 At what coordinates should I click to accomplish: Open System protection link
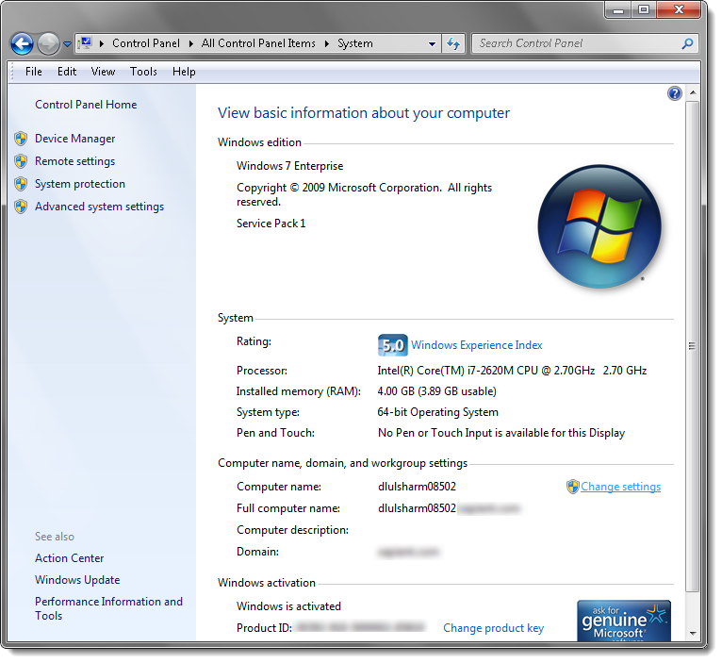[80, 184]
